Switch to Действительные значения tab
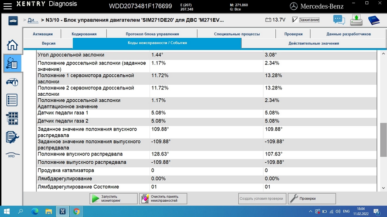 (x=314, y=43)
